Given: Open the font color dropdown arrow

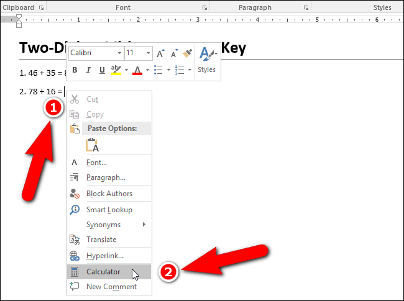Looking at the screenshot, I should [x=147, y=70].
